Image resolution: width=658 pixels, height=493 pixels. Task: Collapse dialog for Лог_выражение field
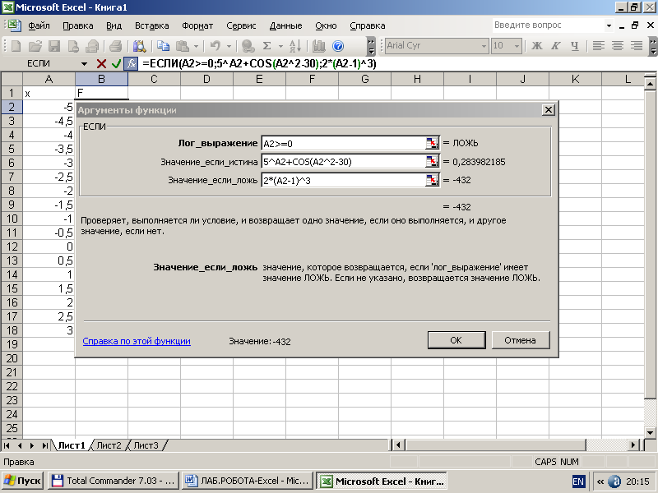(x=432, y=143)
